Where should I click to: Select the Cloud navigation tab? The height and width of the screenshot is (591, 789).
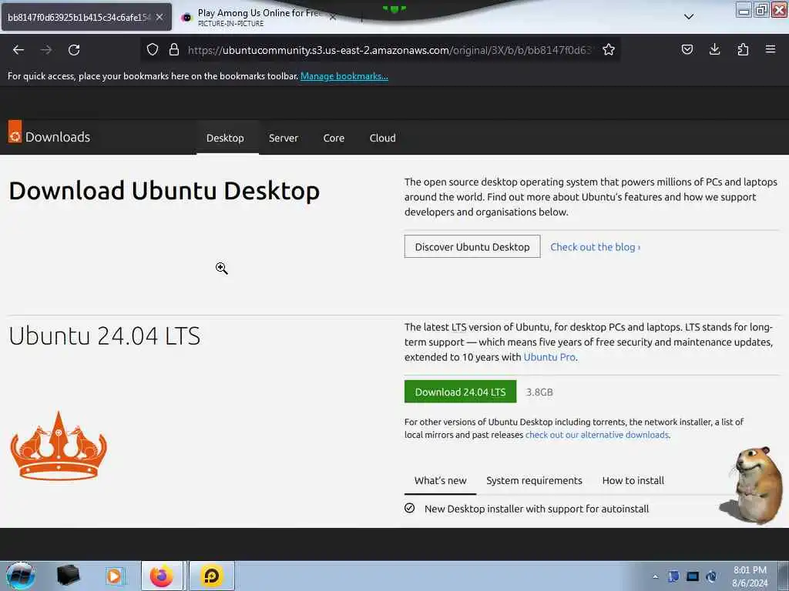click(x=382, y=138)
